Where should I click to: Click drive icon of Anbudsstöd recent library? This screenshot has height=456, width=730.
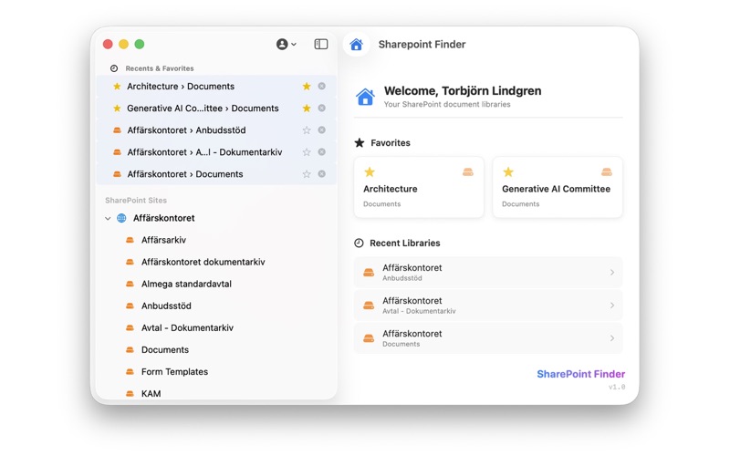(369, 272)
